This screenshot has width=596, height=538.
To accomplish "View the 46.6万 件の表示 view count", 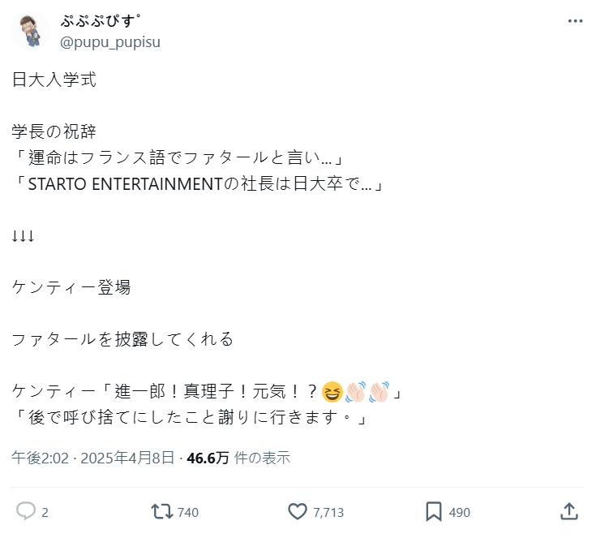I will [238, 458].
